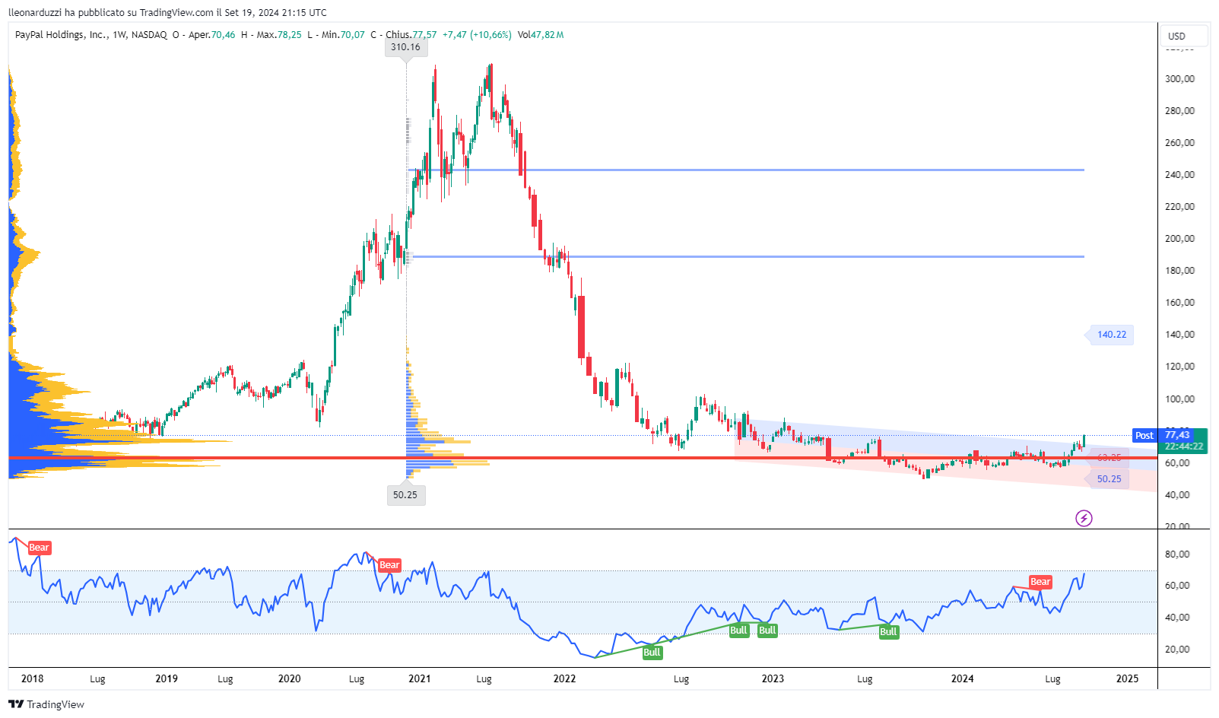Click the Aper.70,46 open value
Screen dimensions: 1219x718
pyautogui.click(x=211, y=35)
